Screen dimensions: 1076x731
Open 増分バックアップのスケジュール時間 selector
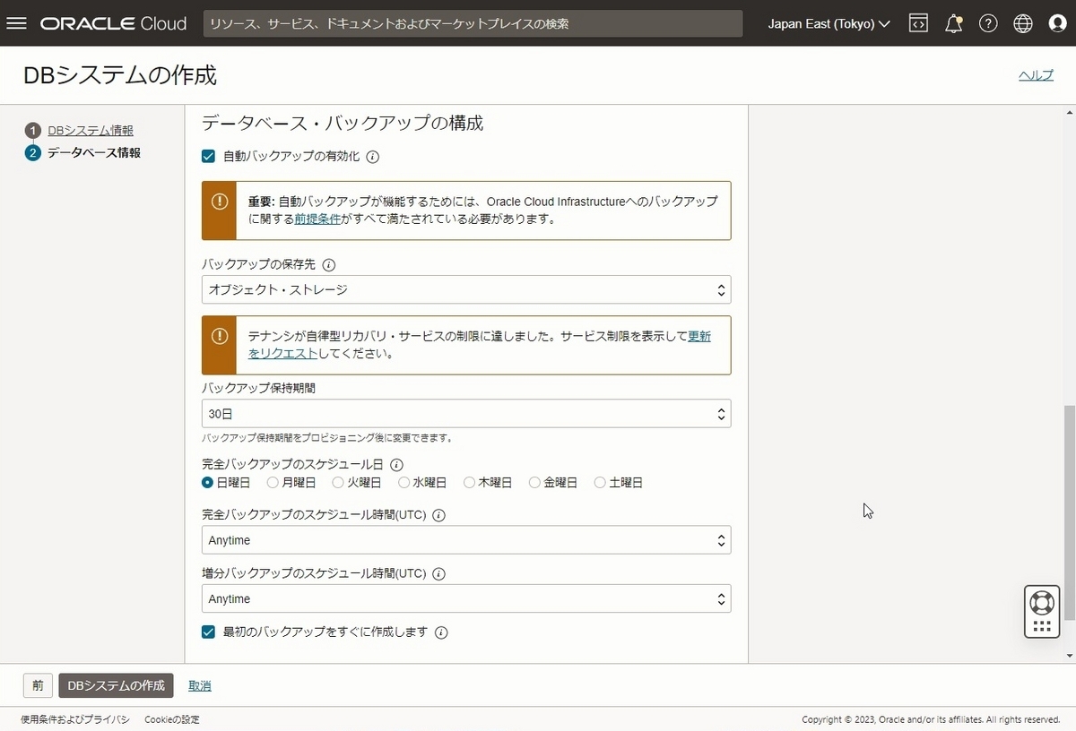point(465,598)
